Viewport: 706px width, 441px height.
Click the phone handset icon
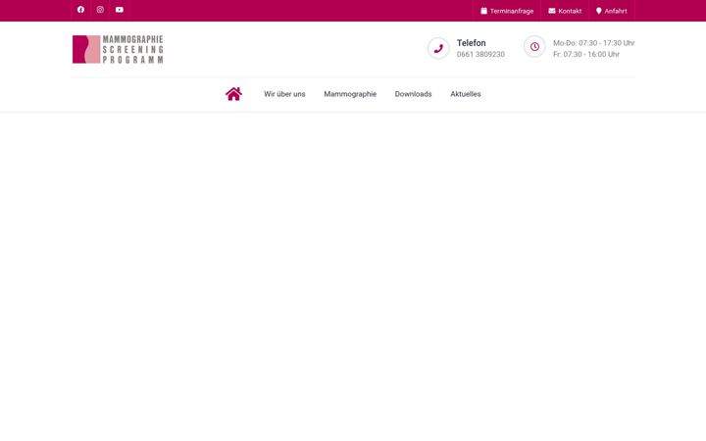click(438, 48)
